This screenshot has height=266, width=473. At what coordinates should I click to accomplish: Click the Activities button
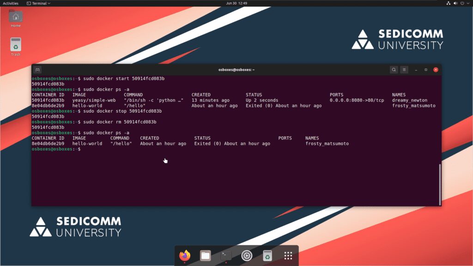11,3
